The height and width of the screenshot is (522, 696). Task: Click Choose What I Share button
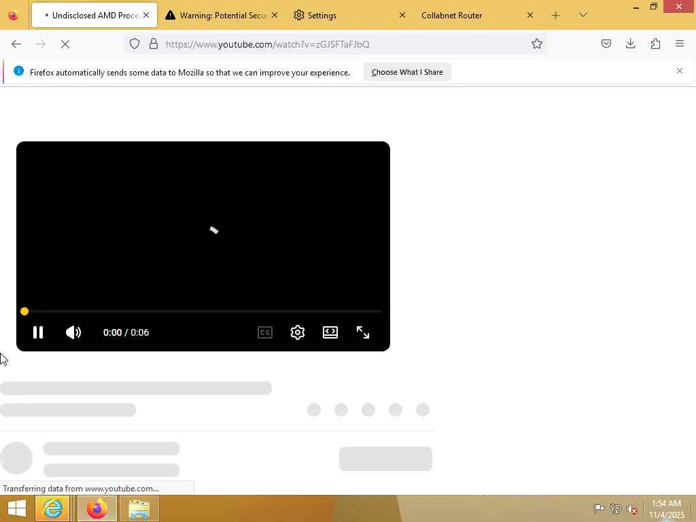point(407,72)
